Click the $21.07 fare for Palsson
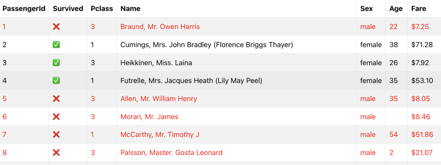The height and width of the screenshot is (165, 441). coord(422,153)
